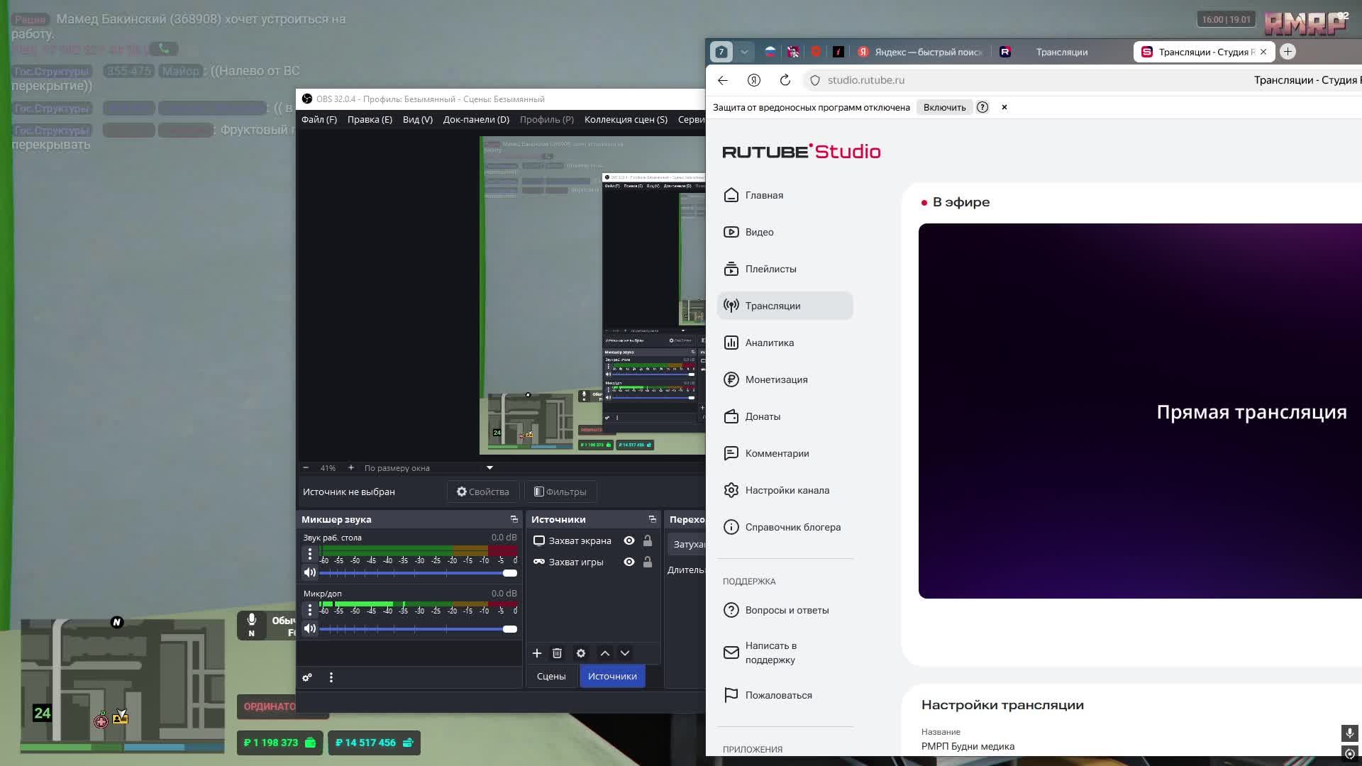Switch to the Сцены tab
This screenshot has height=766, width=1362.
[551, 676]
